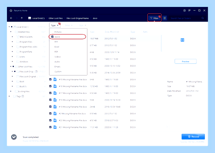Select Audio in the Type list
This screenshot has height=153, width=215.
coord(57,62)
